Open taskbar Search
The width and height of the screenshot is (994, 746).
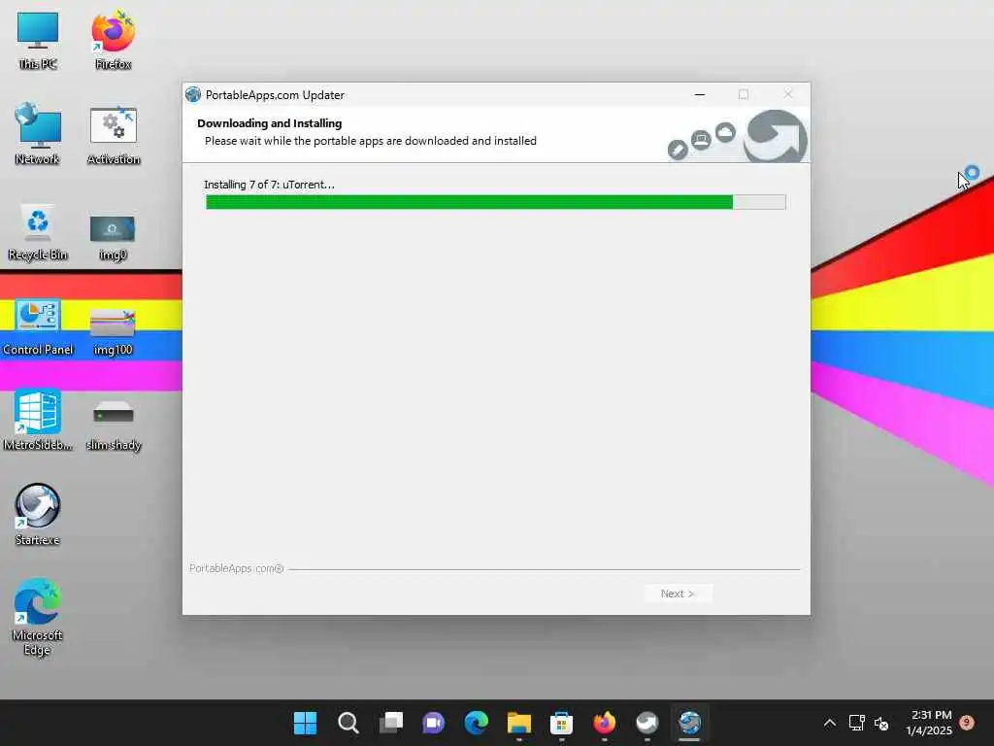[x=348, y=723]
